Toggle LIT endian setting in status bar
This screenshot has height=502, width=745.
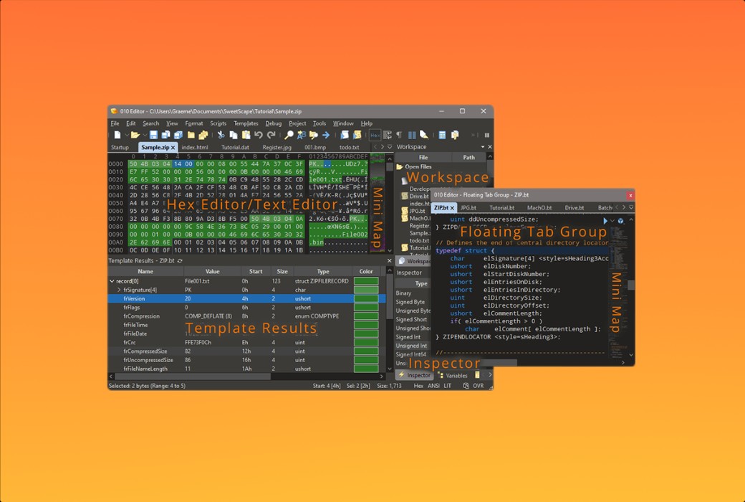pos(448,386)
